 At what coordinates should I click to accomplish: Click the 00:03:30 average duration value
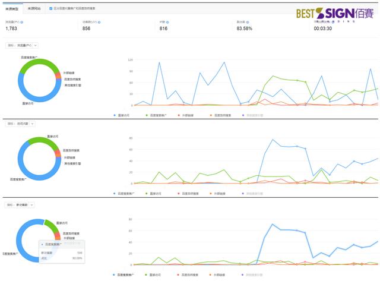pos(323,29)
